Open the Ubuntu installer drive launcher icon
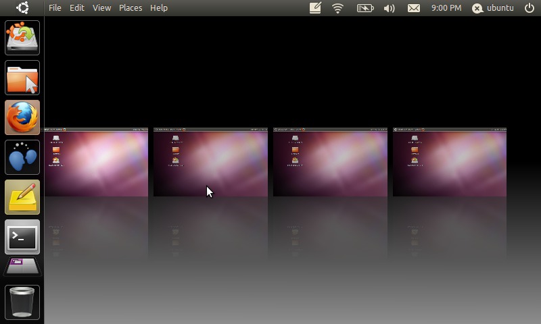The height and width of the screenshot is (324, 541). pyautogui.click(x=22, y=38)
